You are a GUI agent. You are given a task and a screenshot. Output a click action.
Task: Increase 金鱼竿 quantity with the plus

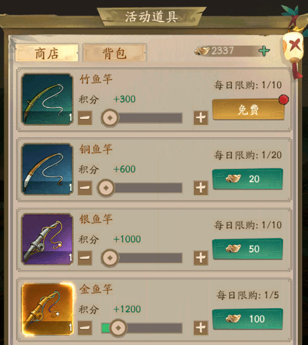(x=200, y=328)
